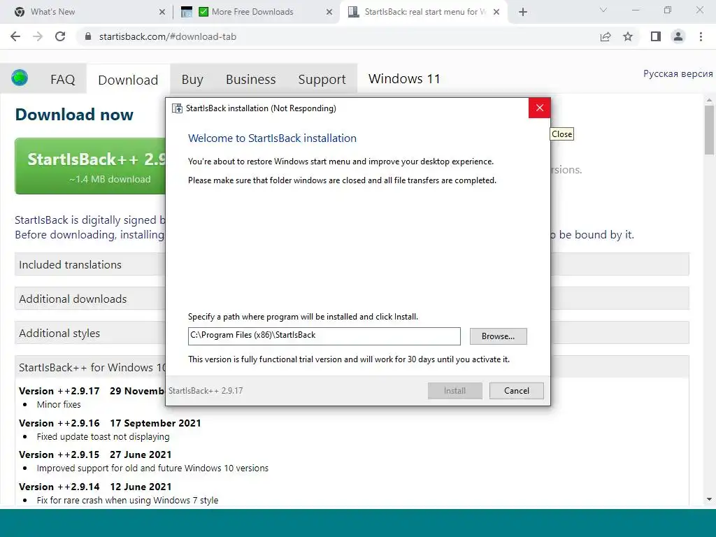Select the Download page tab
The height and width of the screenshot is (537, 716).
(x=128, y=80)
